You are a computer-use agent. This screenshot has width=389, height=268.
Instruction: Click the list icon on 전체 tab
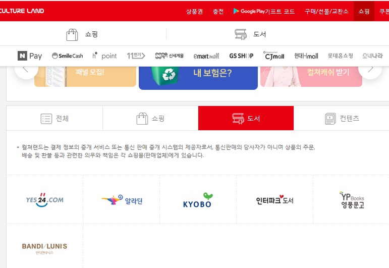tap(46, 119)
